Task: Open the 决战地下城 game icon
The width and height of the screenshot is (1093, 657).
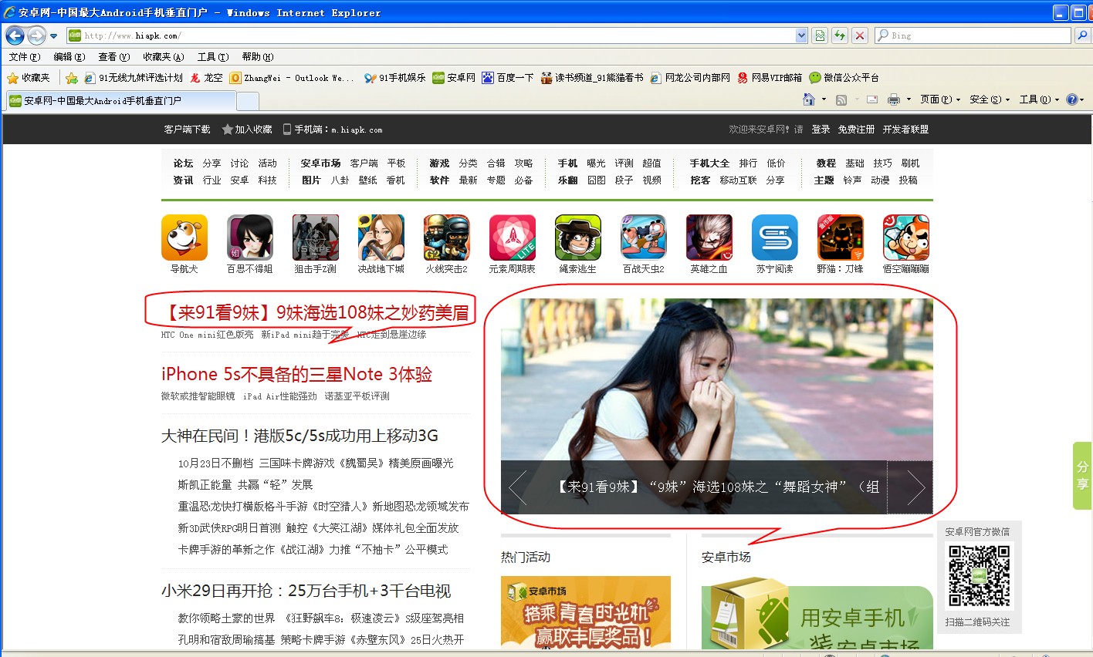Action: [x=381, y=238]
